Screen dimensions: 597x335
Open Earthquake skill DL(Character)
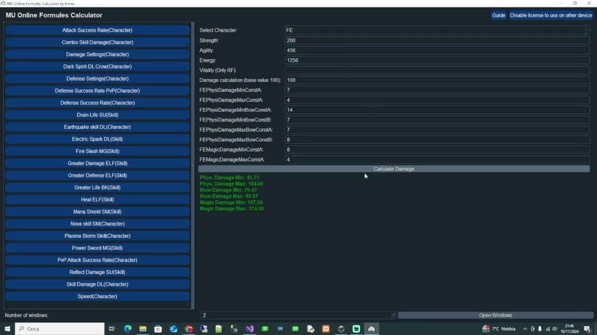(97, 127)
